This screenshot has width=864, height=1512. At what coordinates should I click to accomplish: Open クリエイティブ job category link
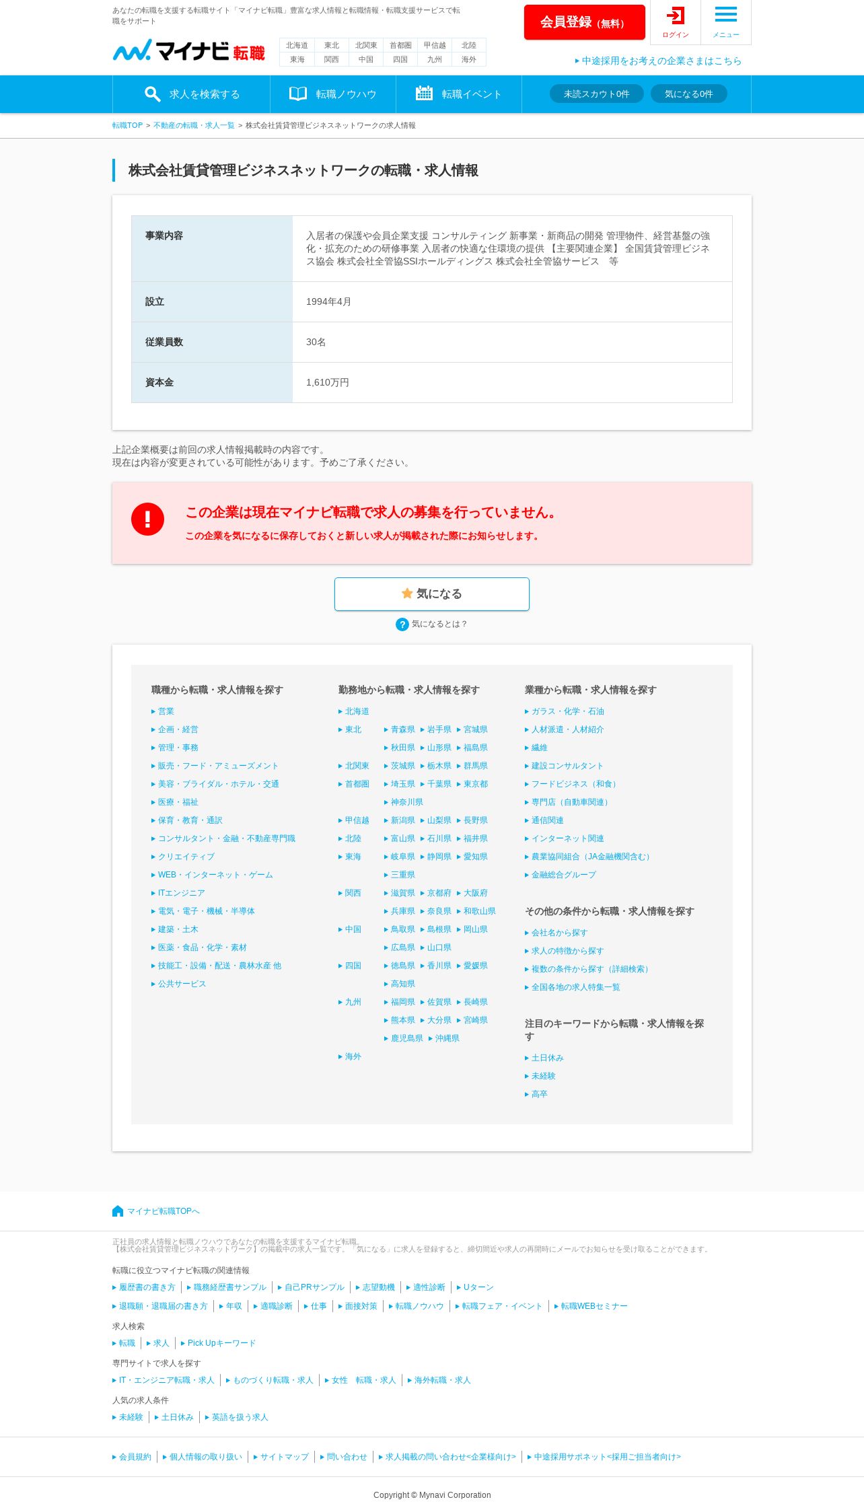point(183,857)
